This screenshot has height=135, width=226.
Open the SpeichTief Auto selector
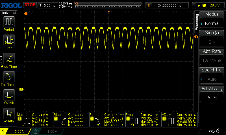212,79
